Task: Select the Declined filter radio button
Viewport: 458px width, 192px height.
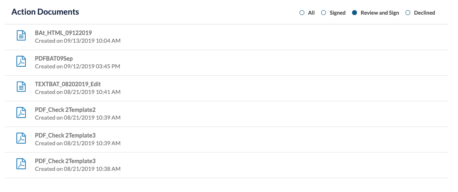Action: (x=408, y=13)
